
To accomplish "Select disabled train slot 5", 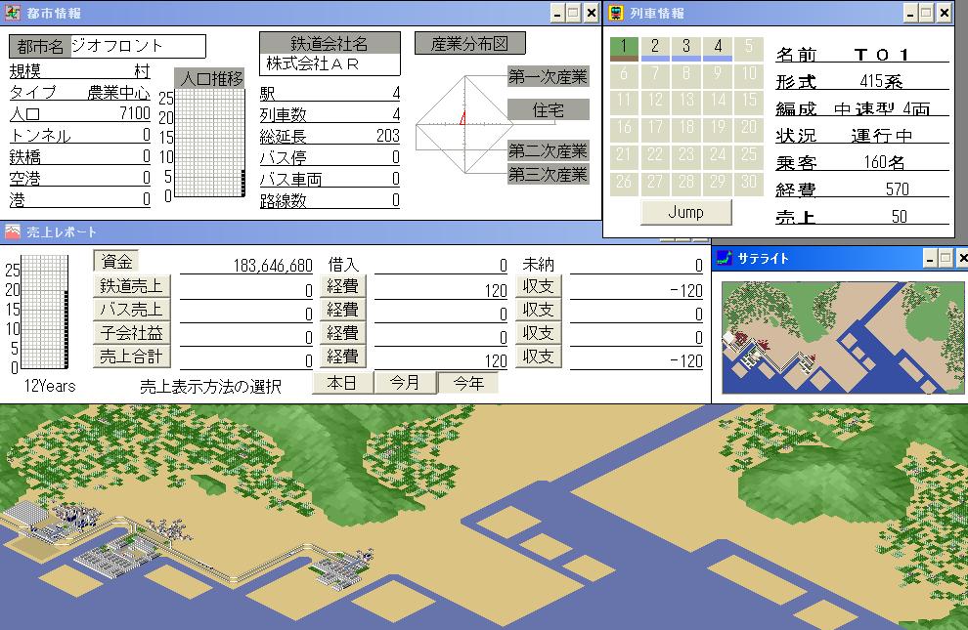I will [x=749, y=48].
